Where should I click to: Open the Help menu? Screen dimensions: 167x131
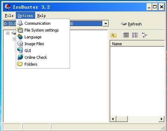point(41,16)
